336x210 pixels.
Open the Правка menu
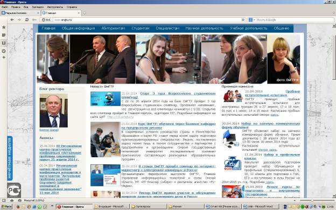[16, 7]
